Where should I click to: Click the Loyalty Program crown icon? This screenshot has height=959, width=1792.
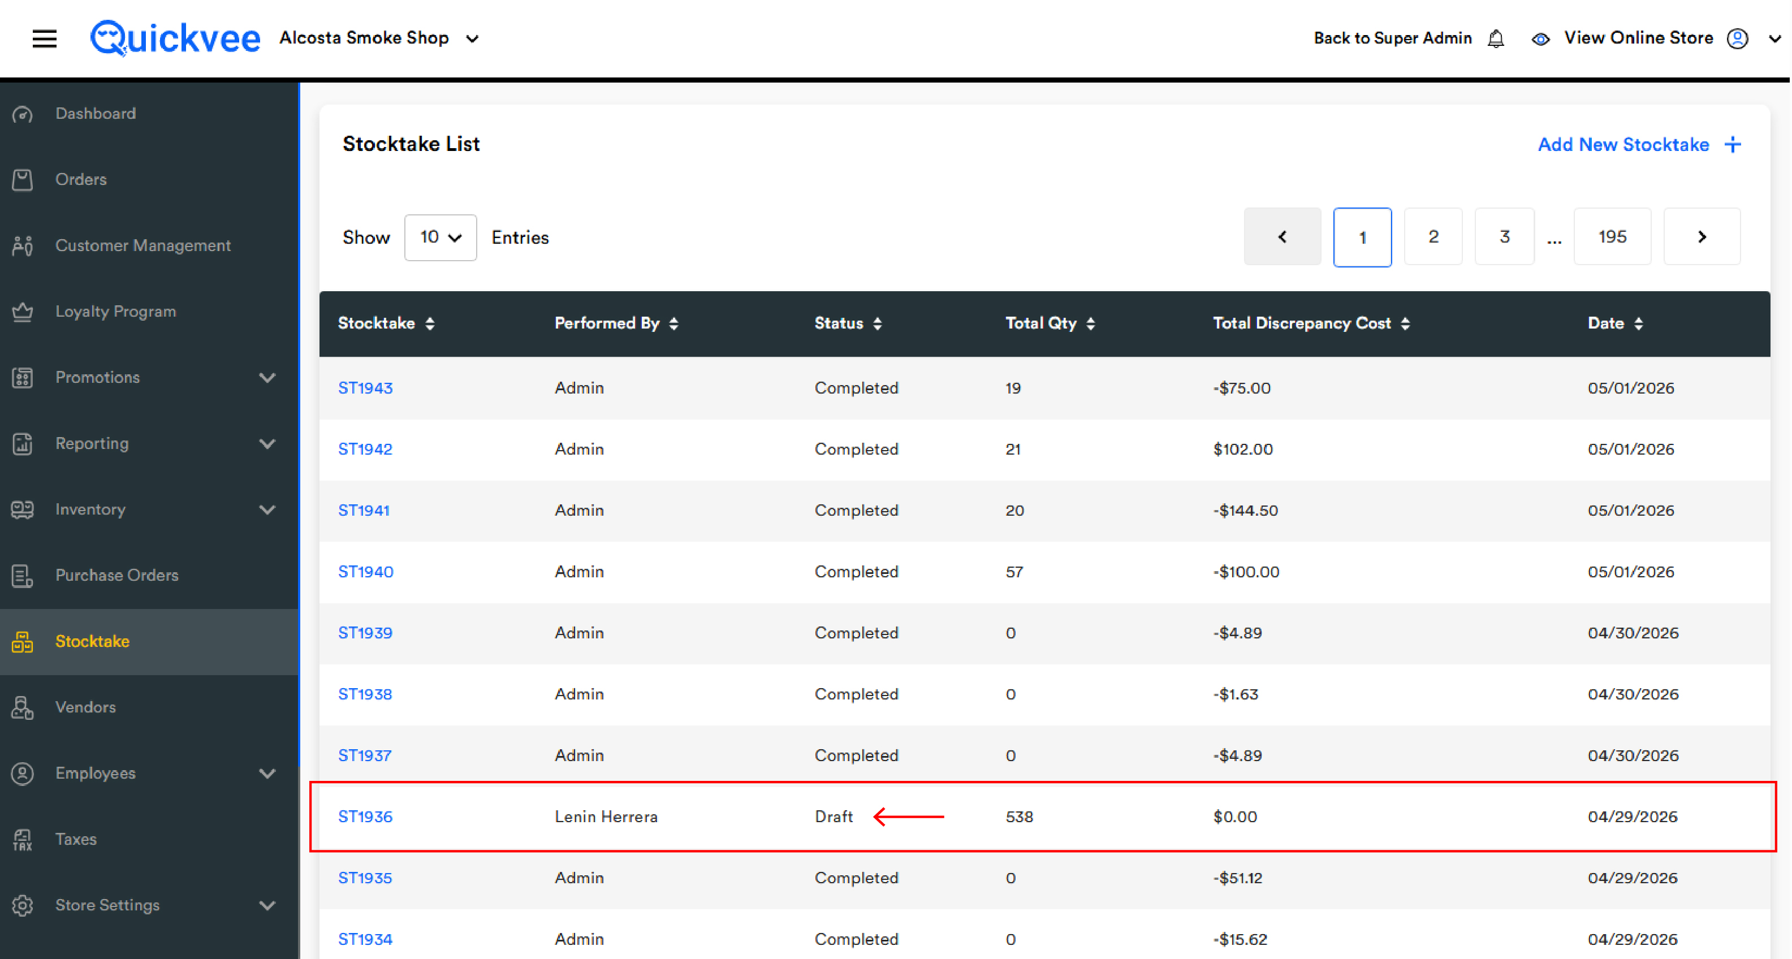click(22, 312)
